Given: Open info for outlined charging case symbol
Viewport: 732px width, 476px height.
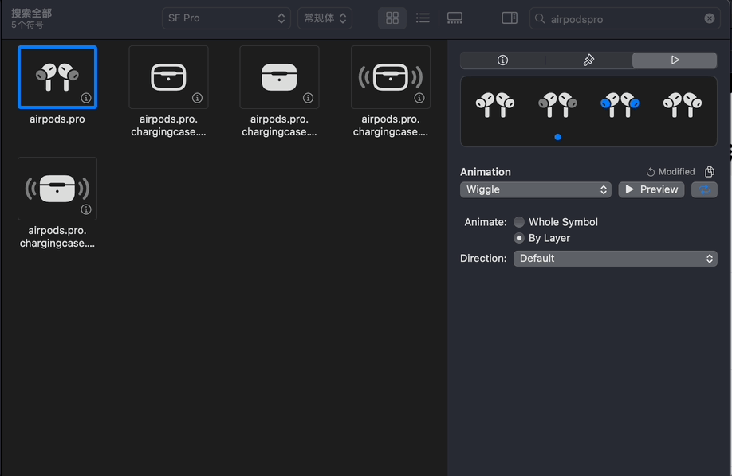Looking at the screenshot, I should click(197, 98).
